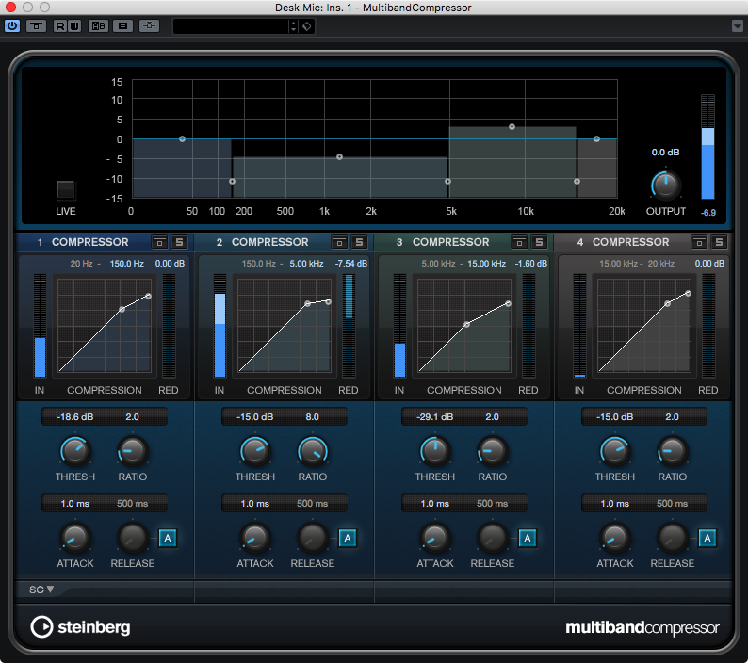748x663 pixels.
Task: Bypass compressor band 4
Action: click(699, 242)
